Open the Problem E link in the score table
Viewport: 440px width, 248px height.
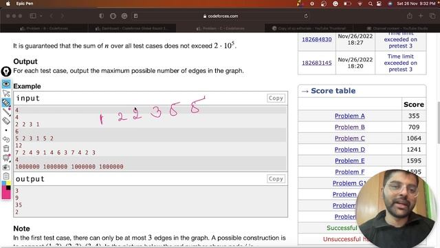point(350,161)
